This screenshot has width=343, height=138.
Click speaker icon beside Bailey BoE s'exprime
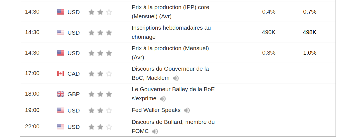[163, 99]
